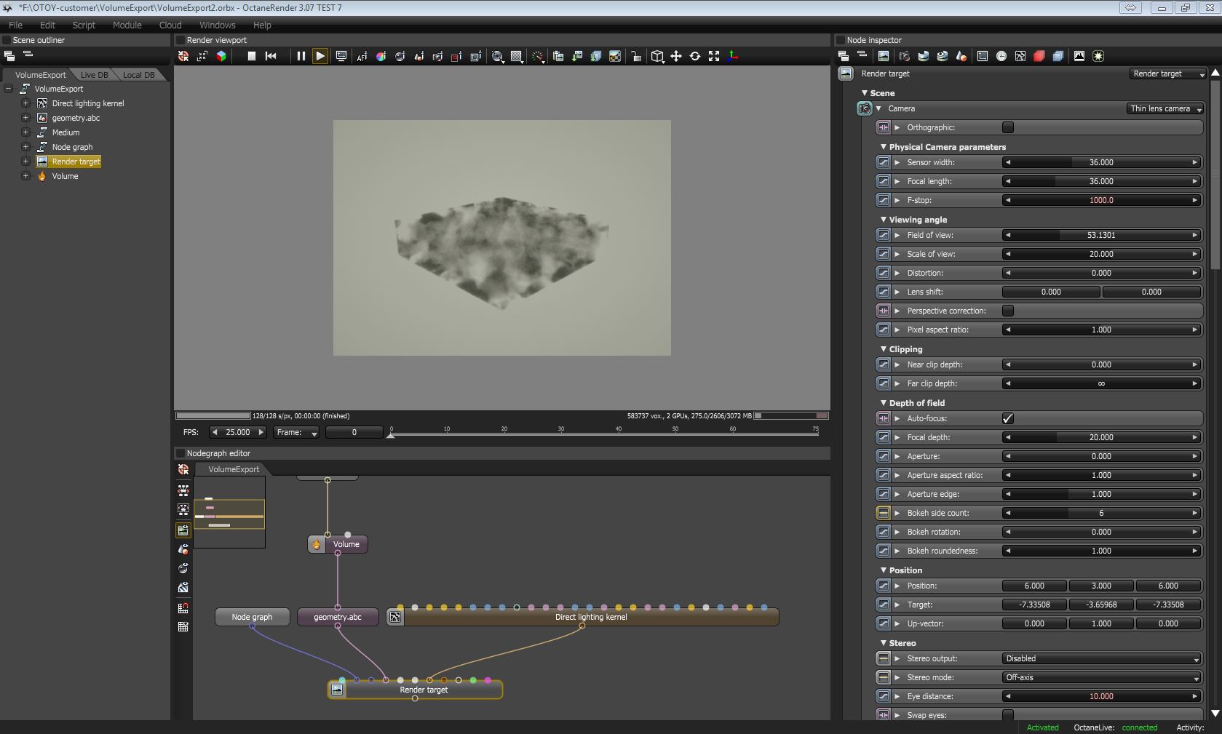
Task: Expand the geometry.abc item in the outliner
Action: pyautogui.click(x=25, y=118)
